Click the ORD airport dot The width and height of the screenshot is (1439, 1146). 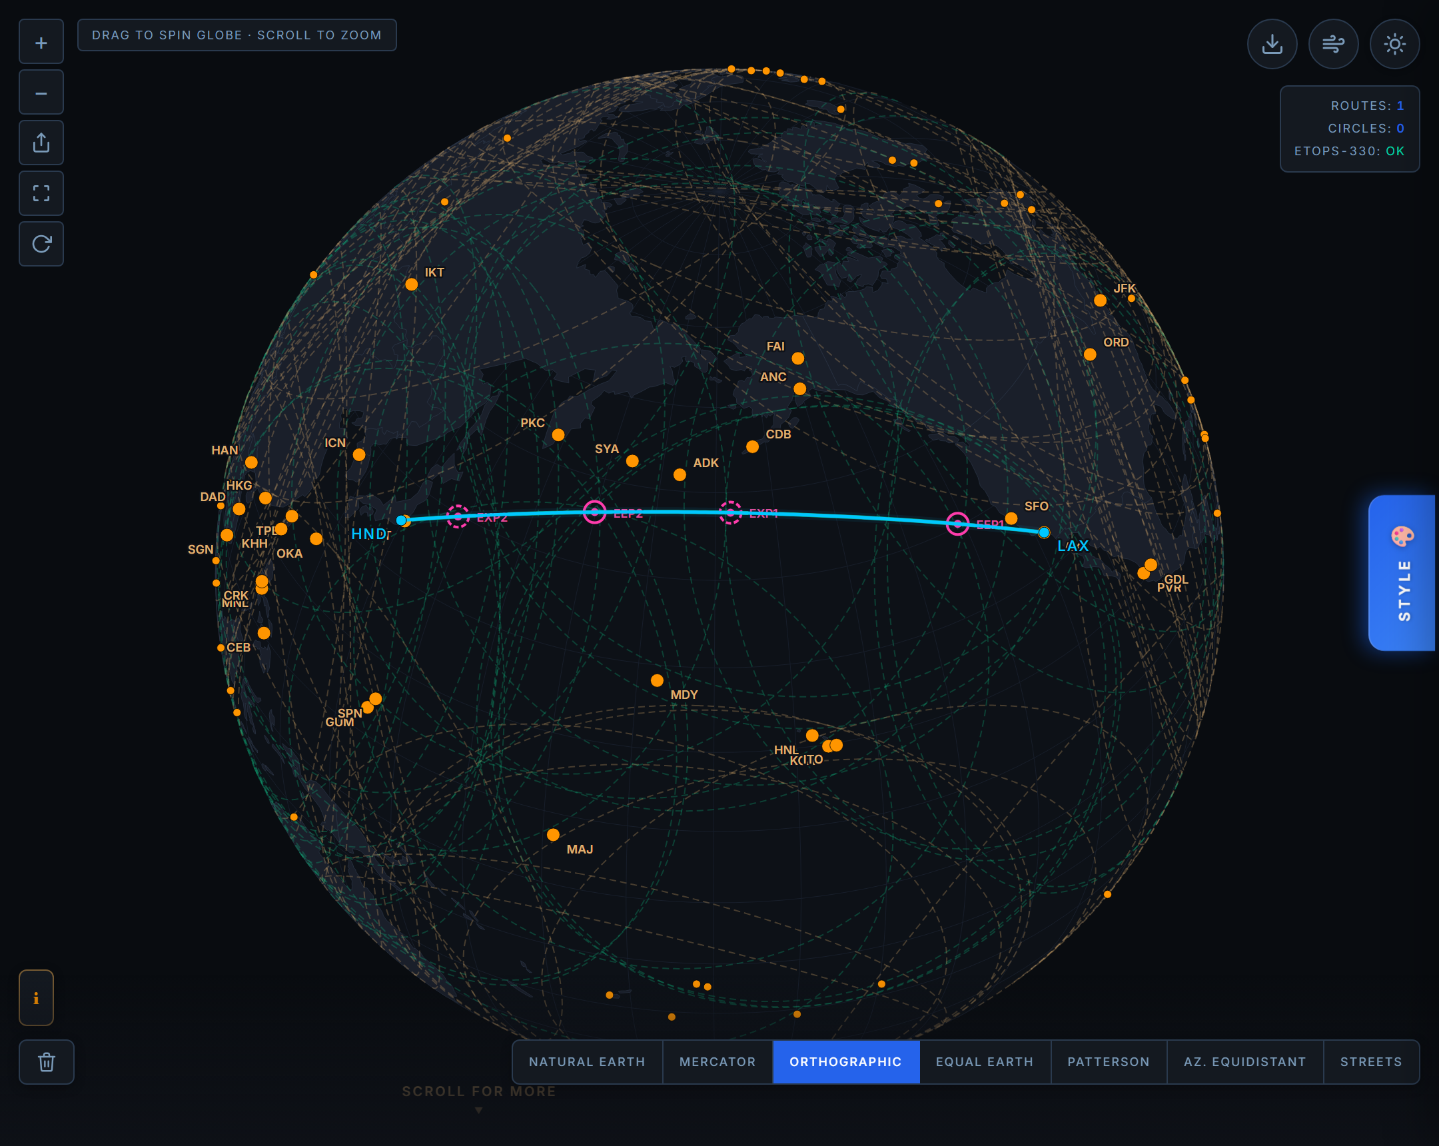tap(1090, 354)
